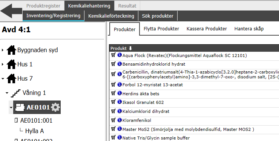
Task: Click the cart icon for Kalciumklorid dihydrat
Action: (113, 111)
